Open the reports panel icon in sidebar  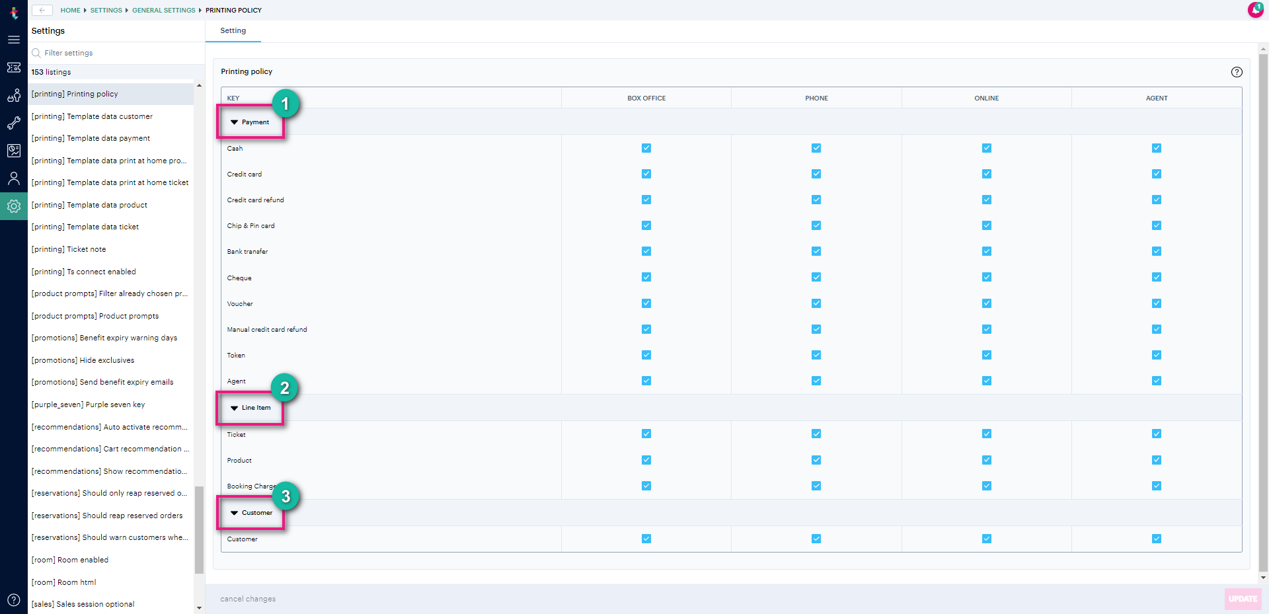point(14,150)
